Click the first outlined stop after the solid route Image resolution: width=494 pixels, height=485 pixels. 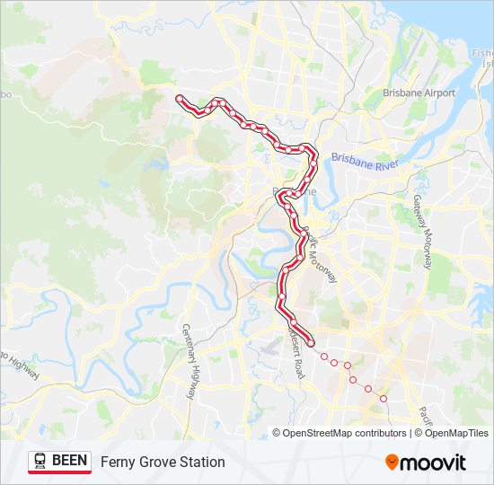click(324, 357)
